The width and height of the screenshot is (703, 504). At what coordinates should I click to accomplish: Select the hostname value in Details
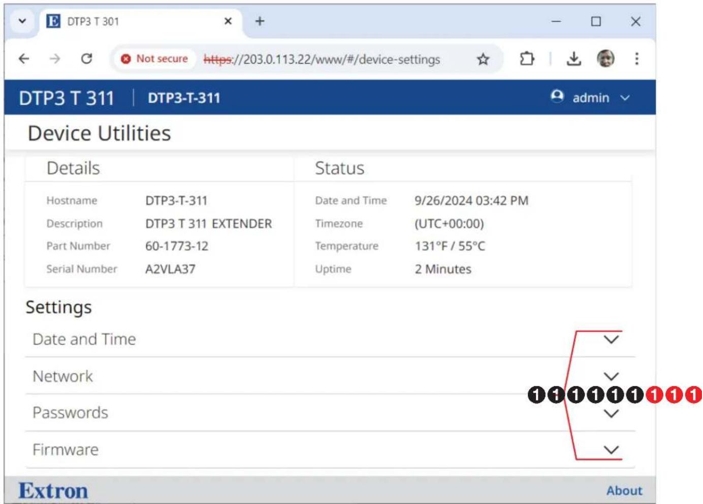pos(176,200)
